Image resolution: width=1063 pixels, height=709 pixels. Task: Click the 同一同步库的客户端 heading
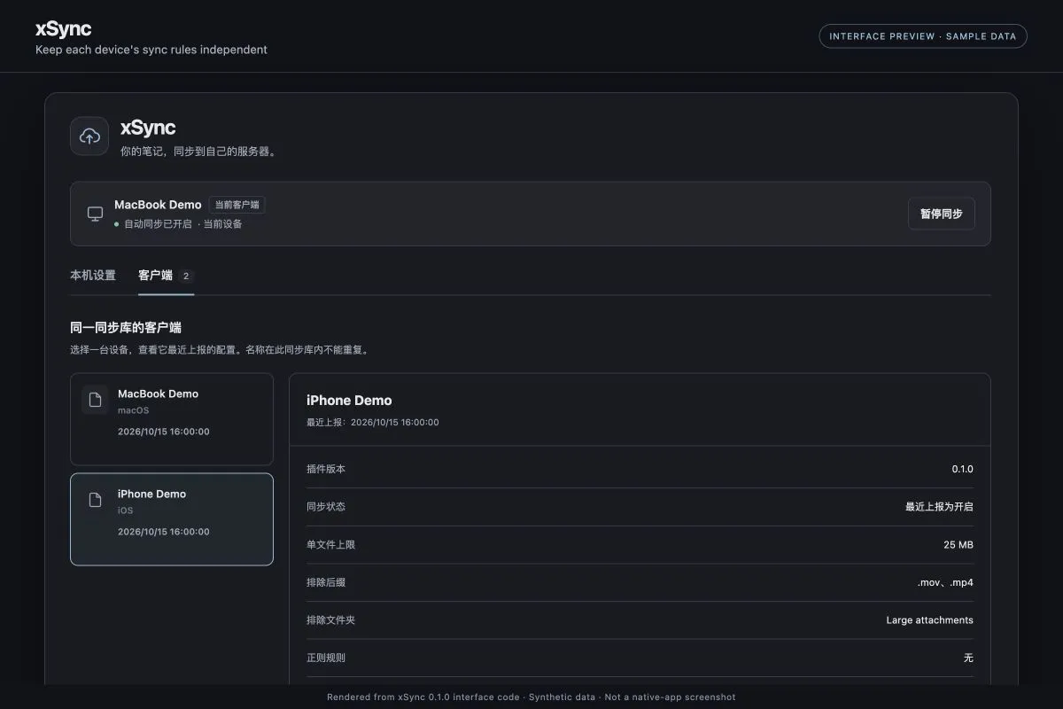click(x=126, y=328)
